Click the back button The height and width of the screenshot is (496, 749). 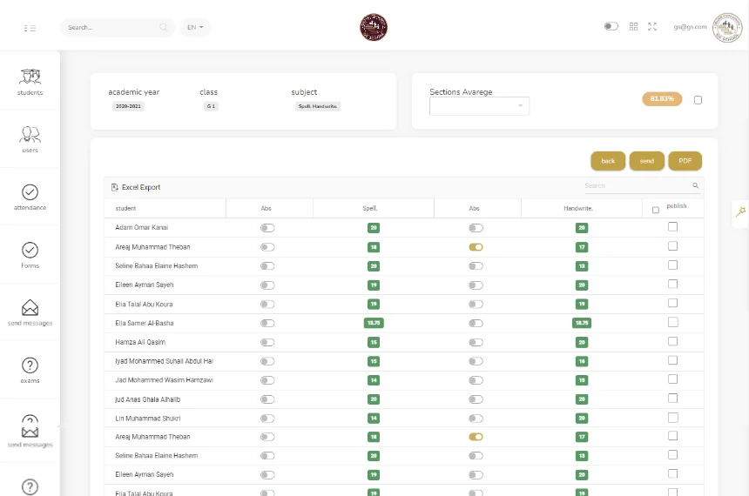[x=608, y=161]
